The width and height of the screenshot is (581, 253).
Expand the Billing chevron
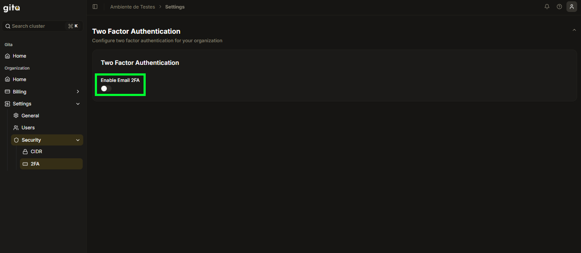(x=78, y=92)
